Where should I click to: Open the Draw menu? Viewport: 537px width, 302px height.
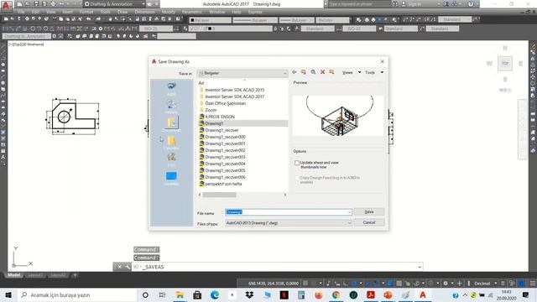[x=123, y=12]
